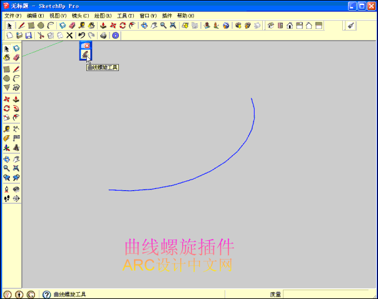This screenshot has height=299, width=378.
Task: Click the Get Models download icon
Action: pos(185,26)
